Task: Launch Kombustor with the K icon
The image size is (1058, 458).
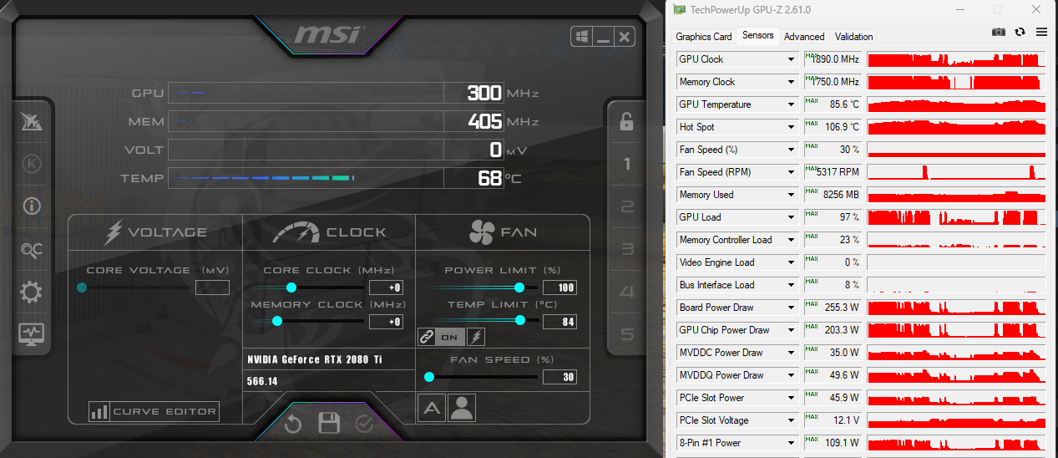Action: [x=32, y=164]
